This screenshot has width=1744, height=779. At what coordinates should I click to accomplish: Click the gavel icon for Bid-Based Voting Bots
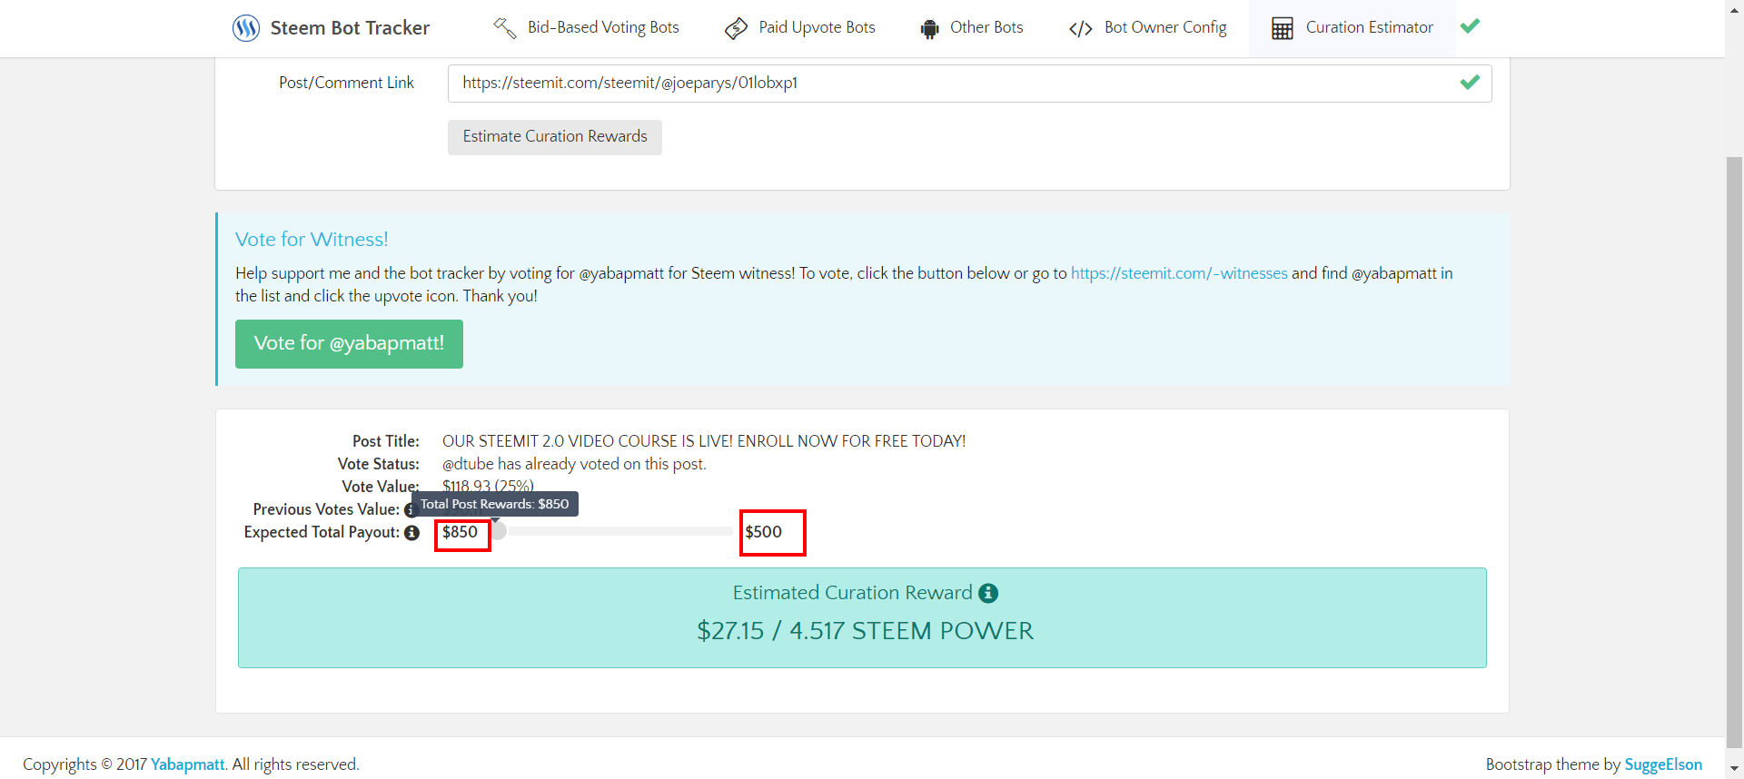tap(505, 28)
